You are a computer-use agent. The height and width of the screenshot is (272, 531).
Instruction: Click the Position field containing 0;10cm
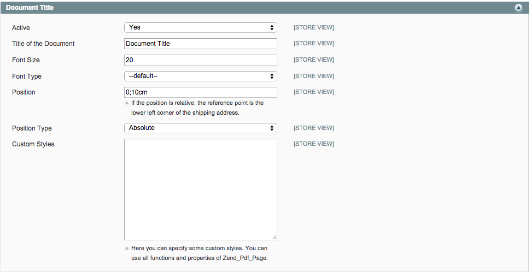point(200,92)
